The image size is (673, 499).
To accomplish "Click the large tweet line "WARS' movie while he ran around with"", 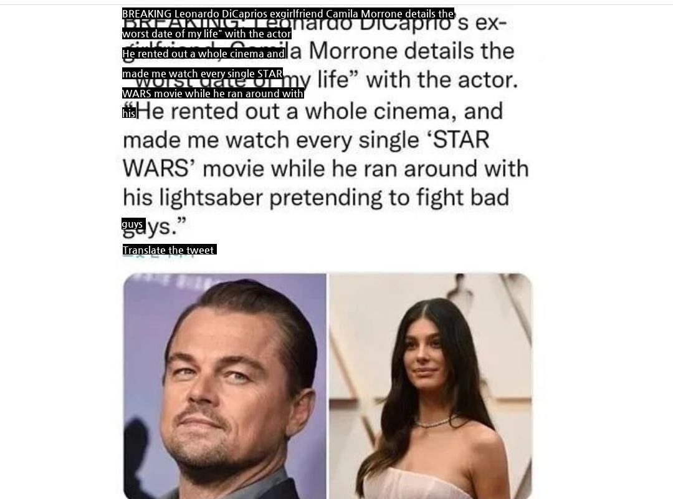I will (326, 168).
